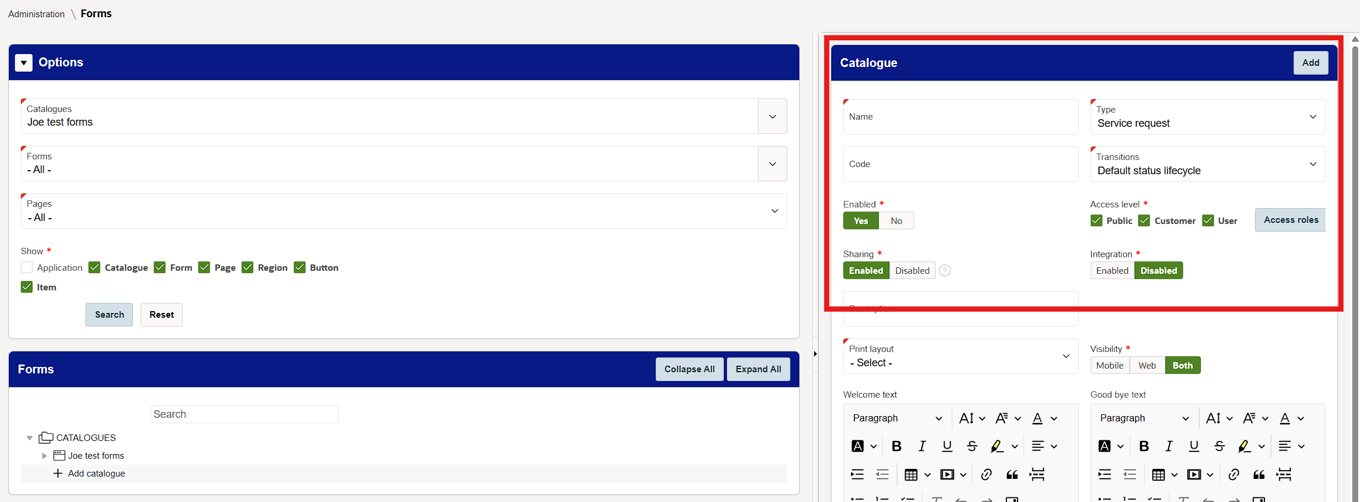Collapse the CATALOGUES tree node

30,438
